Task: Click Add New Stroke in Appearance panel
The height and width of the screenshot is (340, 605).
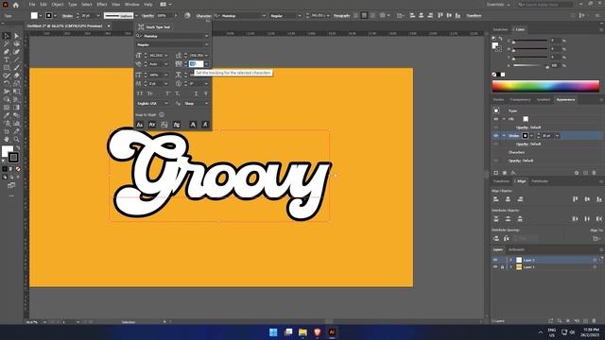Action: [x=495, y=173]
